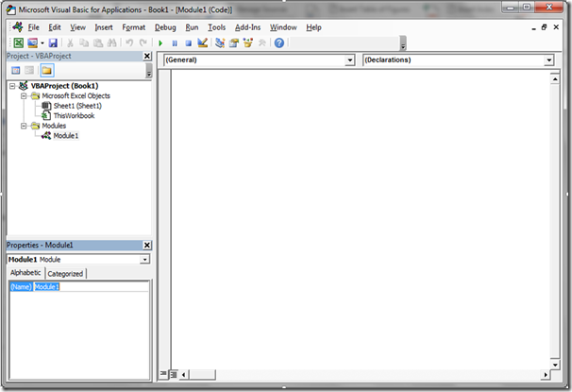
Task: Open Project Explorer toolbar icon
Action: point(220,43)
